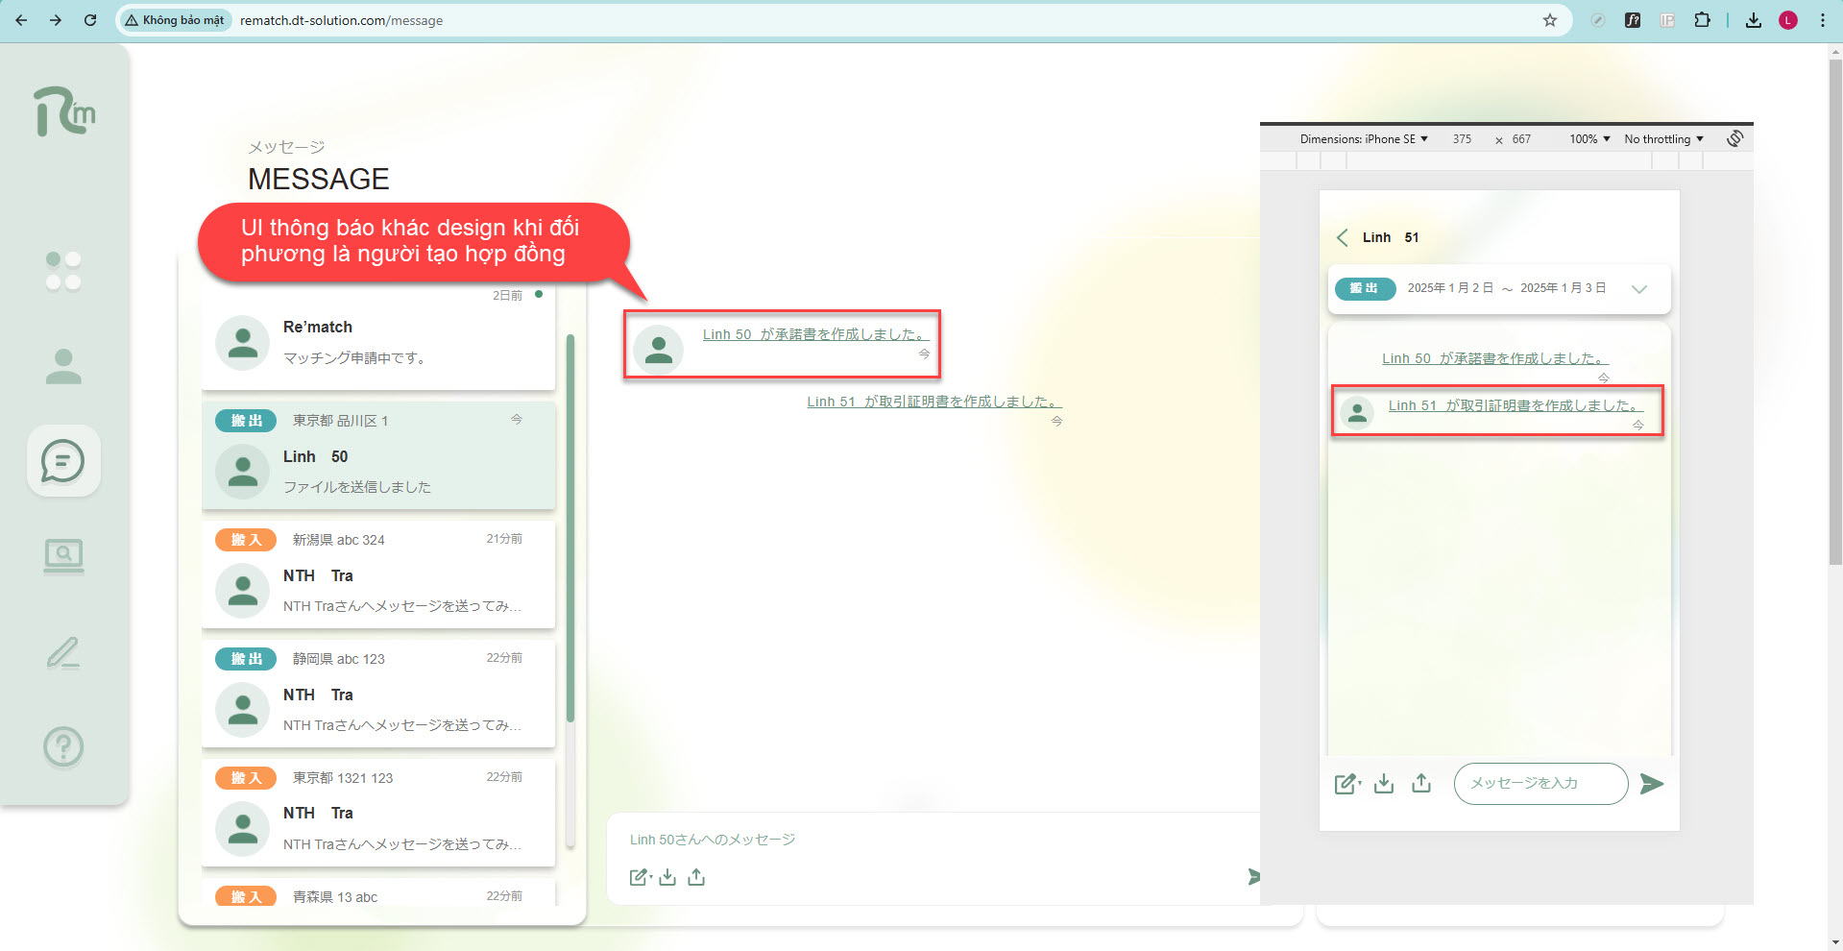Open the dashboard grid icon in sidebar

pyautogui.click(x=63, y=271)
